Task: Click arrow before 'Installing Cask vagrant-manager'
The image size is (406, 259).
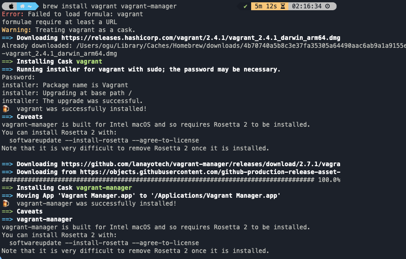Action: click(7, 188)
